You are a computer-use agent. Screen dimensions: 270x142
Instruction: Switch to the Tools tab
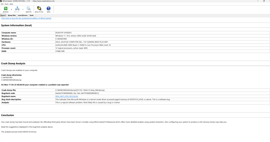(x=32, y=15)
